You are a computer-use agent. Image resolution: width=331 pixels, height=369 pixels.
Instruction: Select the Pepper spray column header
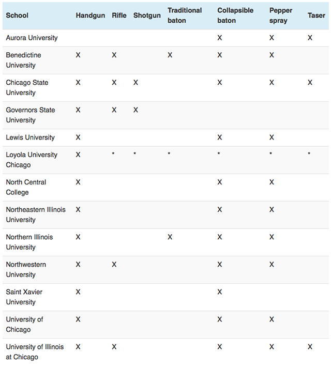click(x=281, y=16)
